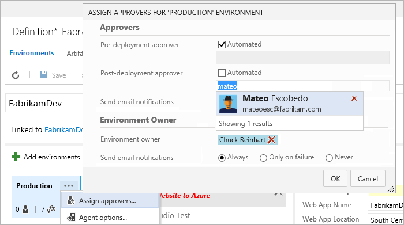The width and height of the screenshot is (404, 225).
Task: Click the Save floppy disk icon
Action: tap(44, 75)
